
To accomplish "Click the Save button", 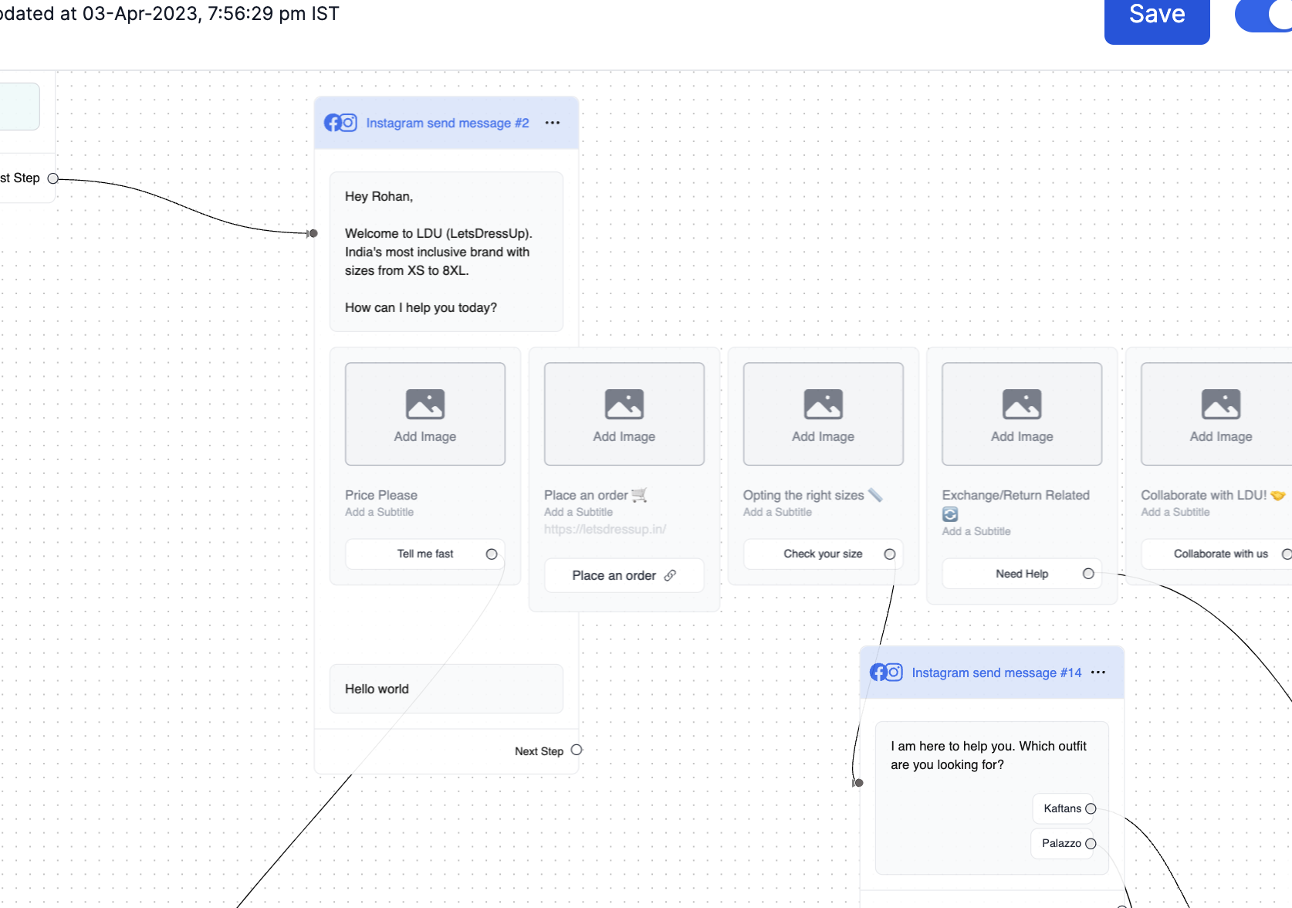I will (x=1156, y=13).
